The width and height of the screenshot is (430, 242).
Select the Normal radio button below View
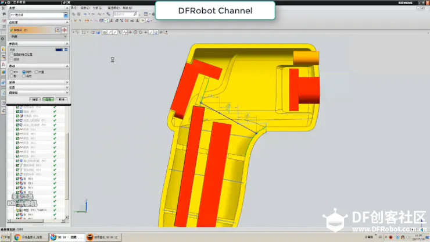click(24, 76)
